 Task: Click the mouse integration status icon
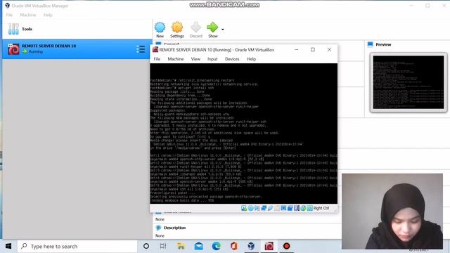tap(303, 208)
